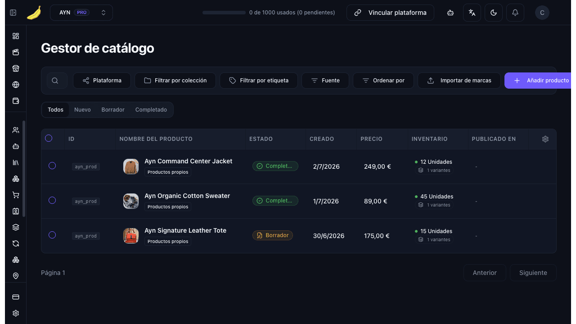Screen dimensions: 576x324
Task: Click the banana logo
Action: pyautogui.click(x=34, y=13)
